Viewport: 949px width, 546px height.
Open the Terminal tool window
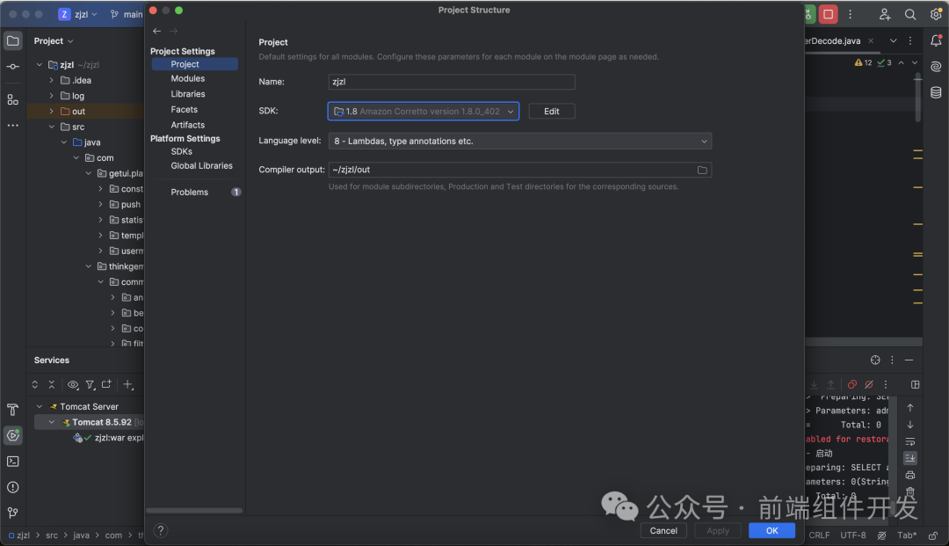click(12, 462)
